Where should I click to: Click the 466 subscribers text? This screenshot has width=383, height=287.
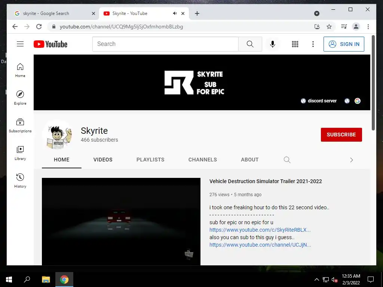point(99,140)
